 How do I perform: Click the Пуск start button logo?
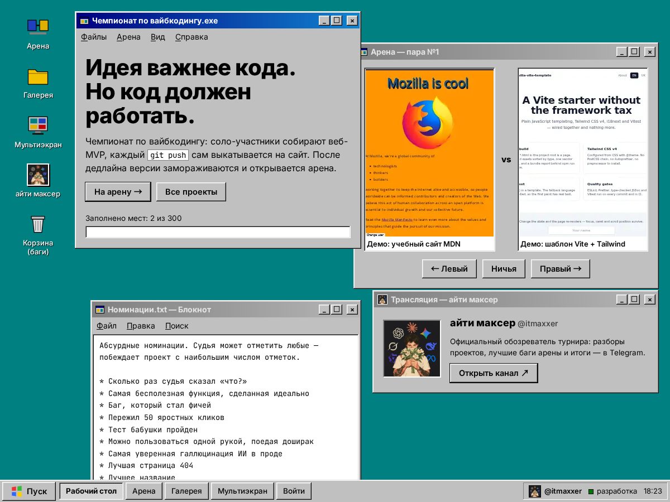pyautogui.click(x=17, y=491)
